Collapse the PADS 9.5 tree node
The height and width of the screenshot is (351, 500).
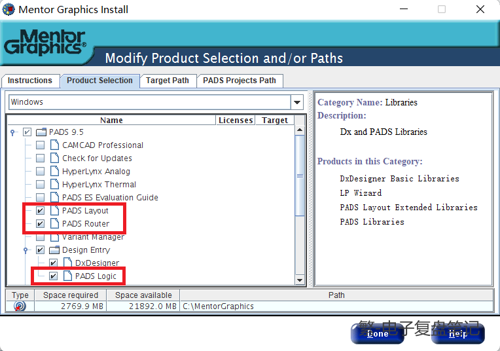(x=12, y=132)
